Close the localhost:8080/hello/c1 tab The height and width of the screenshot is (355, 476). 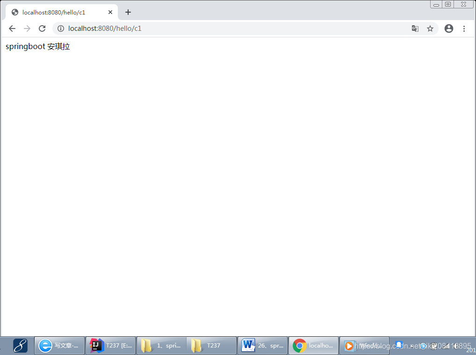tap(110, 12)
